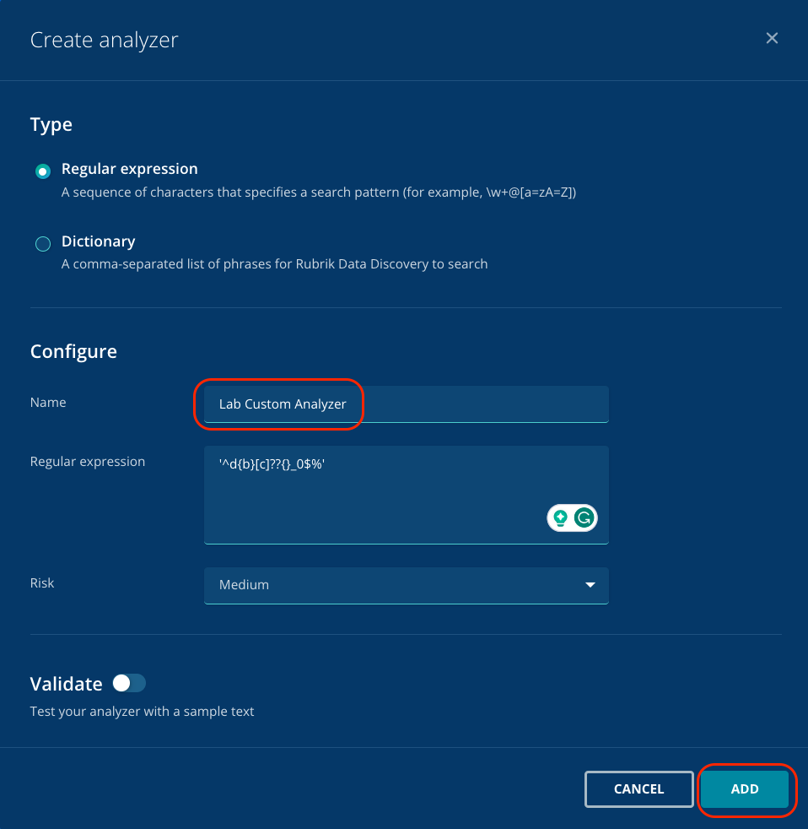Viewport: 808px width, 829px height.
Task: Click the 'Test your analyzer with a sample text' description
Action: coord(142,711)
